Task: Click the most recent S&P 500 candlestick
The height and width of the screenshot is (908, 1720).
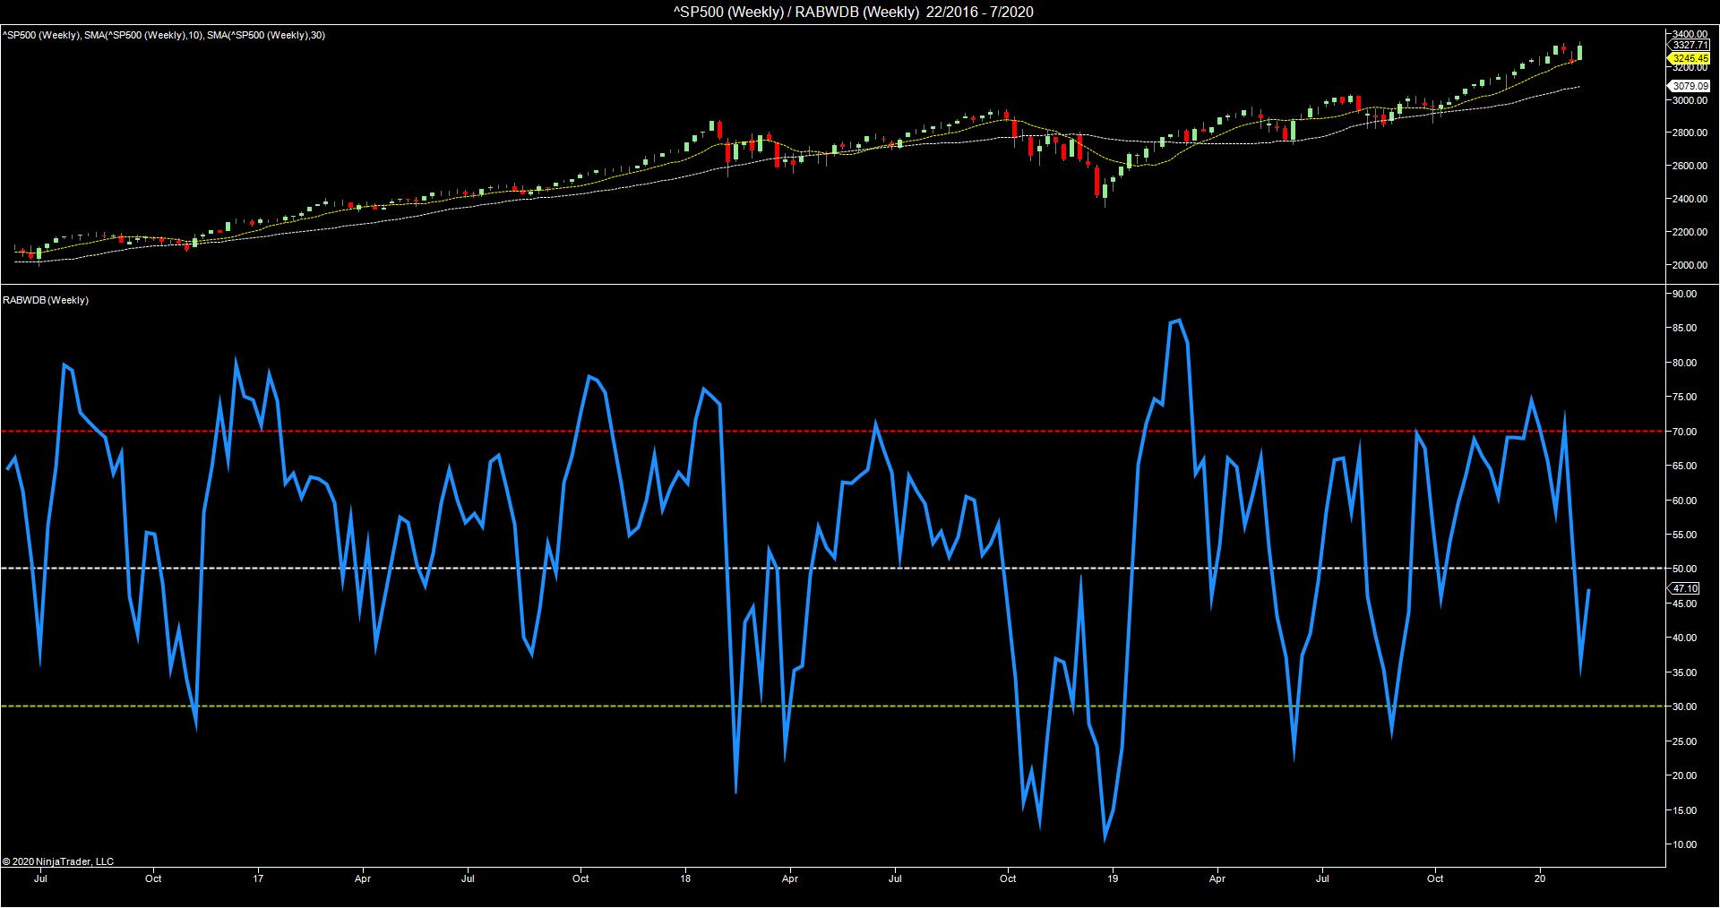Action: point(1579,53)
